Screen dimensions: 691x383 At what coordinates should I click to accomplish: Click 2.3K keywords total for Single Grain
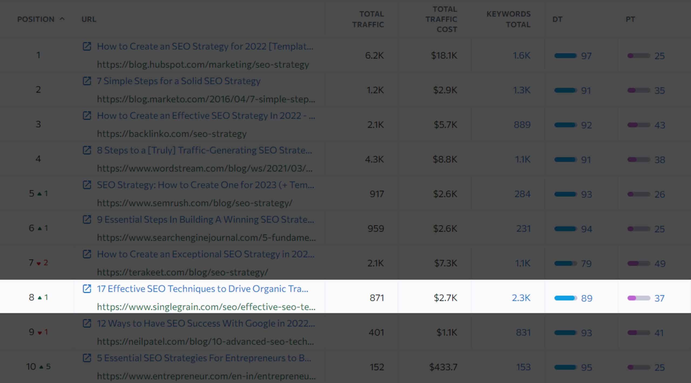tap(521, 298)
